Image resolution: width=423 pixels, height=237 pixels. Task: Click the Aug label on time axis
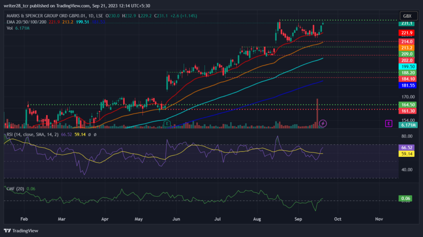tap(257, 219)
